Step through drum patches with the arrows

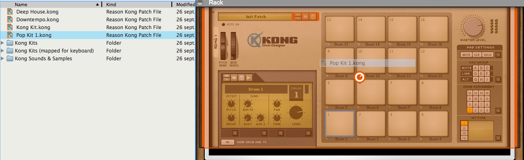[226, 77]
